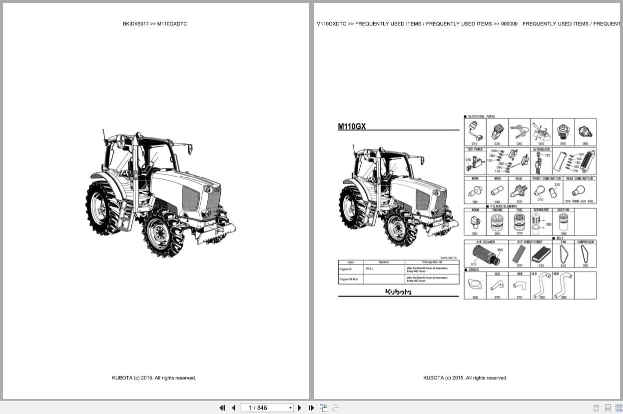Select part 010 in electrical parts
The image size is (623, 414).
click(x=475, y=132)
